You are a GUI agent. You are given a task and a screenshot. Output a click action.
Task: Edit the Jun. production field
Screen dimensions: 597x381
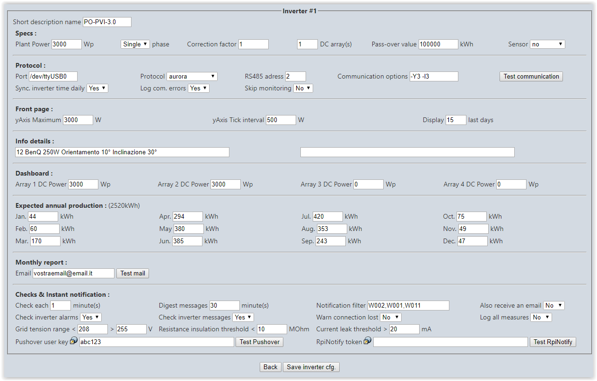[187, 241]
